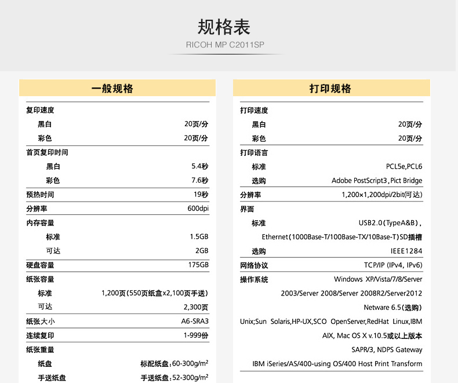Image resolution: width=458 pixels, height=383 pixels.
Task: Click the 打印规格 section header
Action: [330, 89]
